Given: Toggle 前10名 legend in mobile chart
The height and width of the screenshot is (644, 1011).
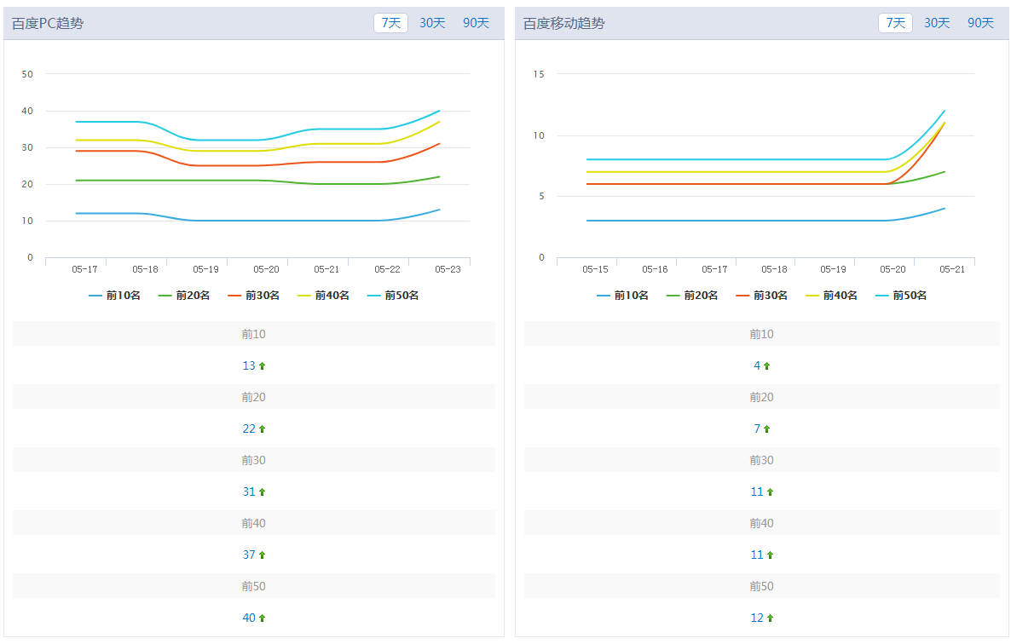Looking at the screenshot, I should point(623,296).
